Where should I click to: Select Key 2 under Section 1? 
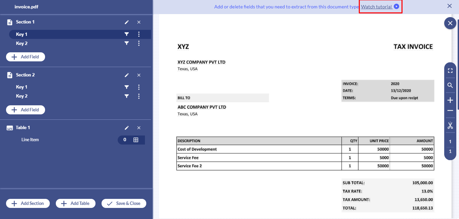(22, 43)
